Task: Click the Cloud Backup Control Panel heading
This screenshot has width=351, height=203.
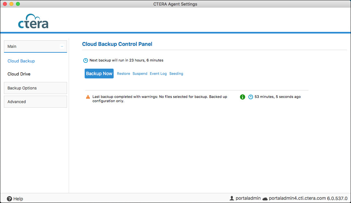Action: pyautogui.click(x=117, y=44)
